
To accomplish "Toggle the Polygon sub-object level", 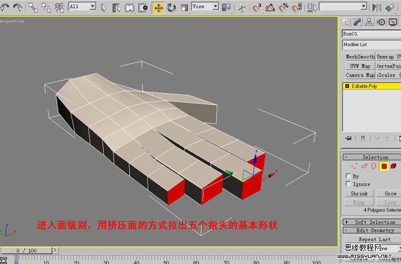I will click(384, 167).
